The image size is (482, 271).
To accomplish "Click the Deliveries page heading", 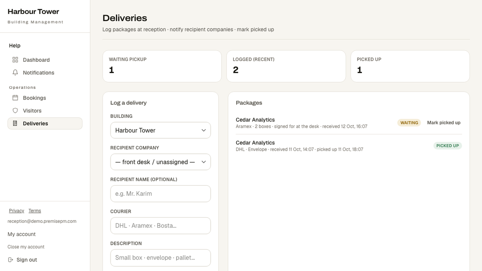I will pyautogui.click(x=125, y=18).
